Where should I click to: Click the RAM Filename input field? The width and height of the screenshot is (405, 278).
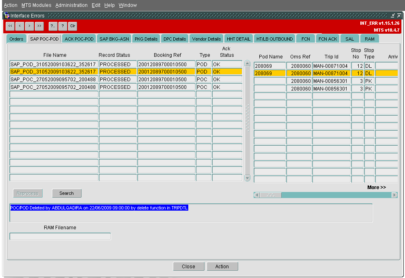point(60,236)
